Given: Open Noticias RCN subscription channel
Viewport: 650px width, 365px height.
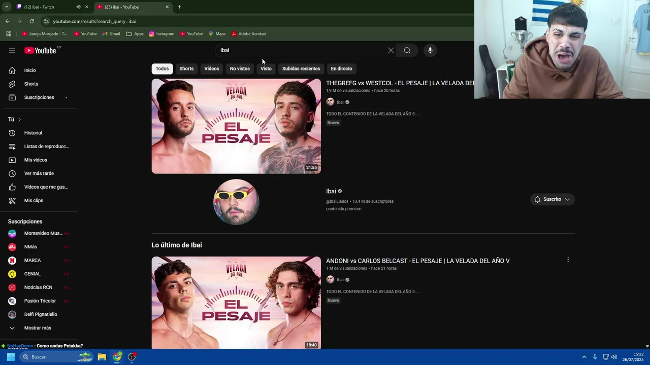Looking at the screenshot, I should (x=40, y=287).
